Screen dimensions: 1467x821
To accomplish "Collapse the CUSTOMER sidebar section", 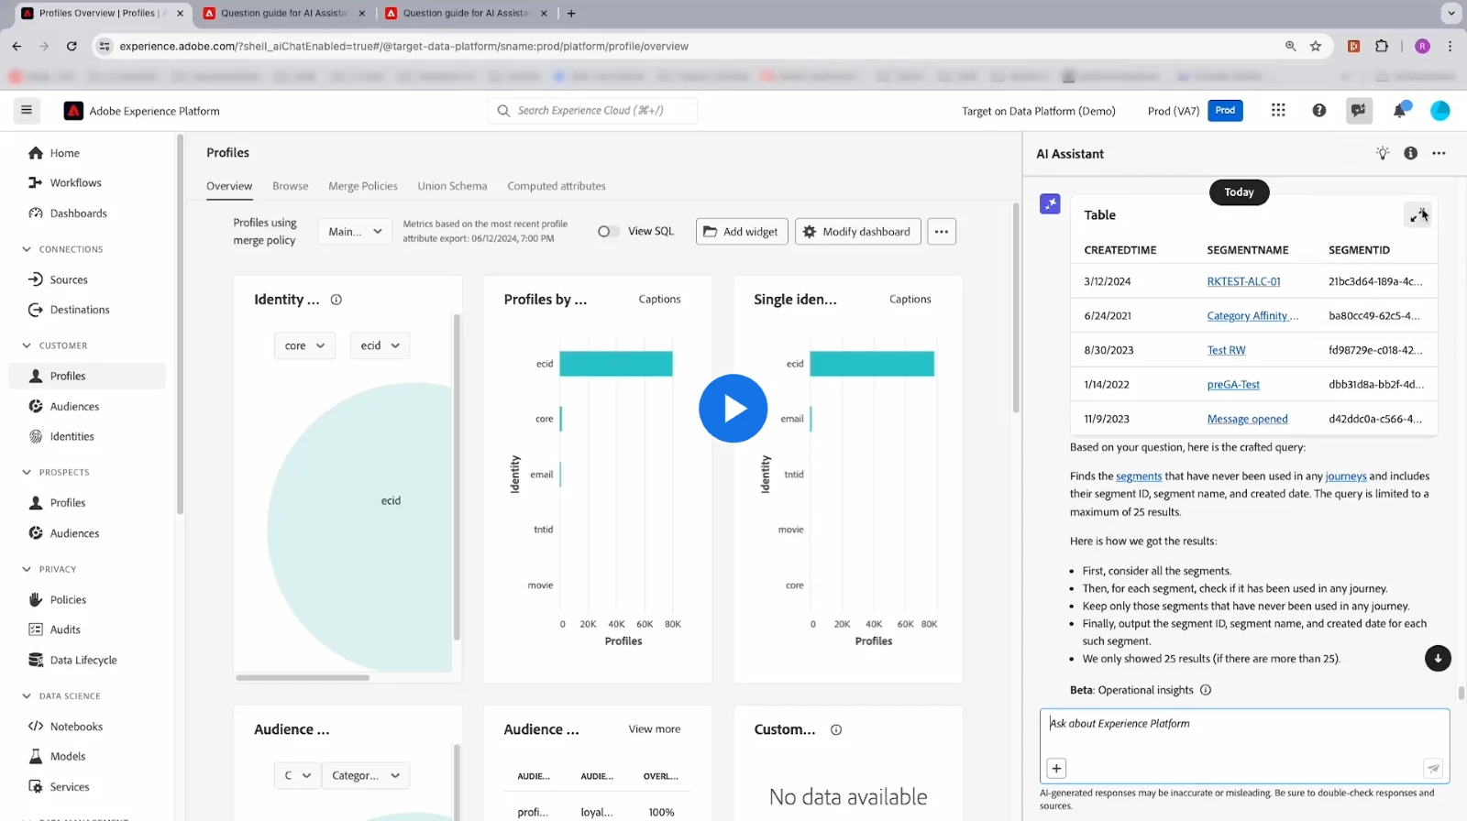I will 27,345.
